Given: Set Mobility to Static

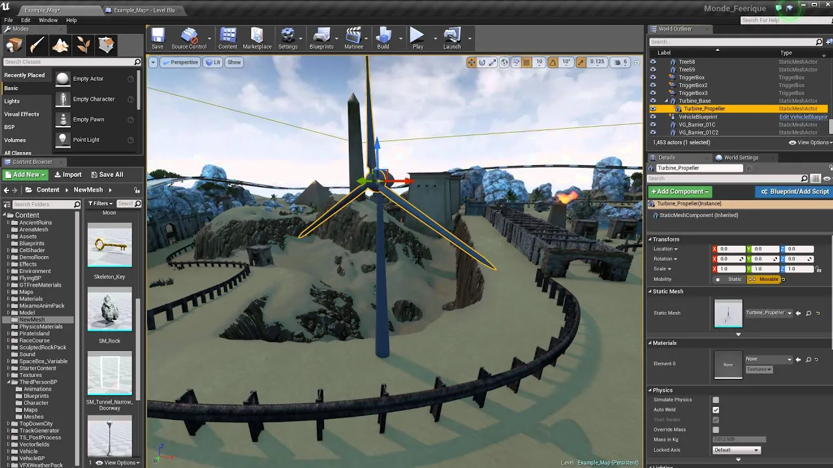Looking at the screenshot, I should (x=730, y=279).
